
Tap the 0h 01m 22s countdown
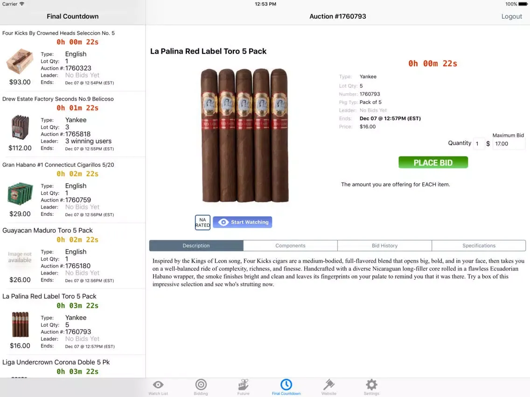click(x=77, y=108)
